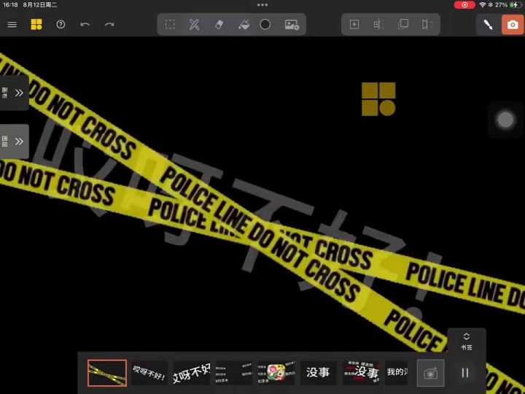Redo the last undone action
This screenshot has width=525, height=394.
pyautogui.click(x=109, y=25)
